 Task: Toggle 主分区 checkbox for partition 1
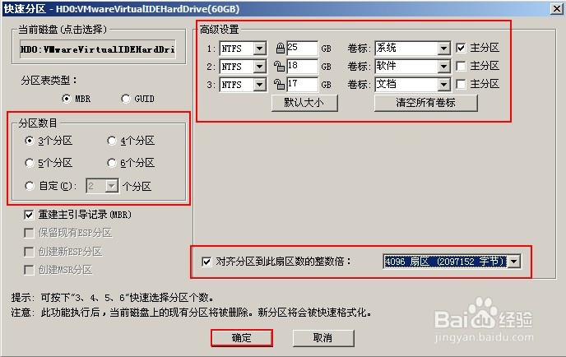point(461,48)
